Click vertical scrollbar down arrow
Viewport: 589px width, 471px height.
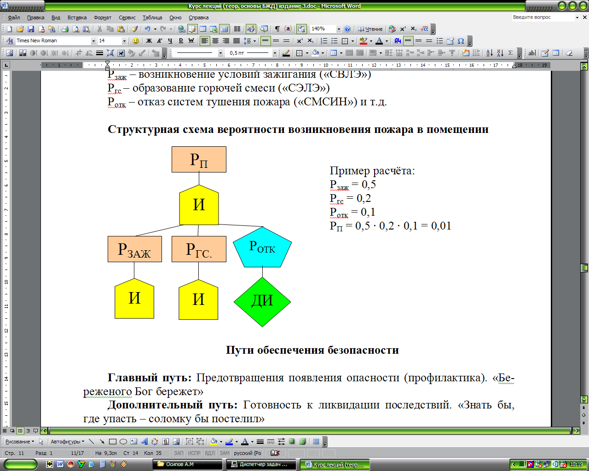584,399
